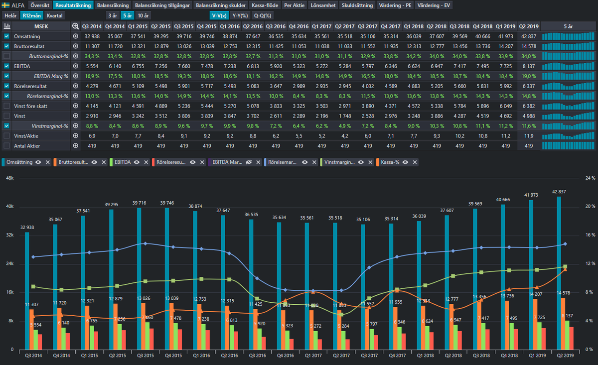Click the plus icon in the EBITDA Marg % row
This screenshot has height=365, width=598.
(x=76, y=76)
